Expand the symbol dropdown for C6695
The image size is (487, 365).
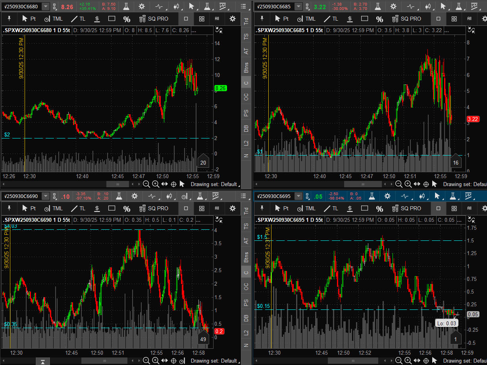[298, 196]
